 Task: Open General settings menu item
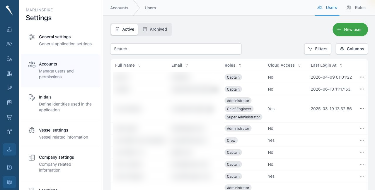61,40
